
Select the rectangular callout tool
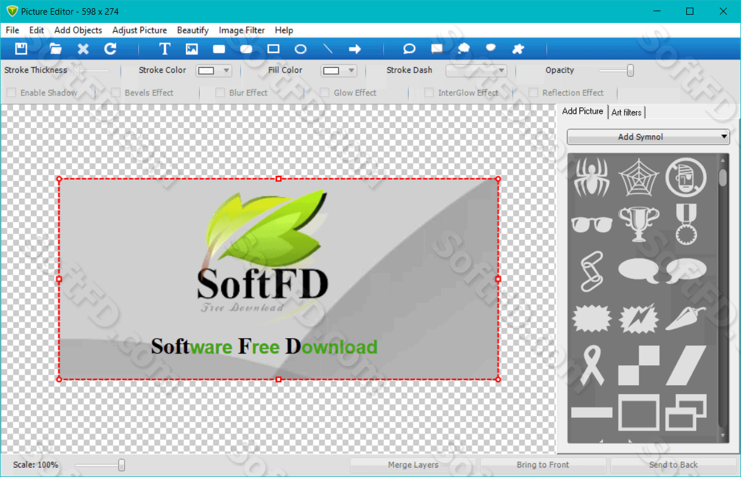click(436, 49)
